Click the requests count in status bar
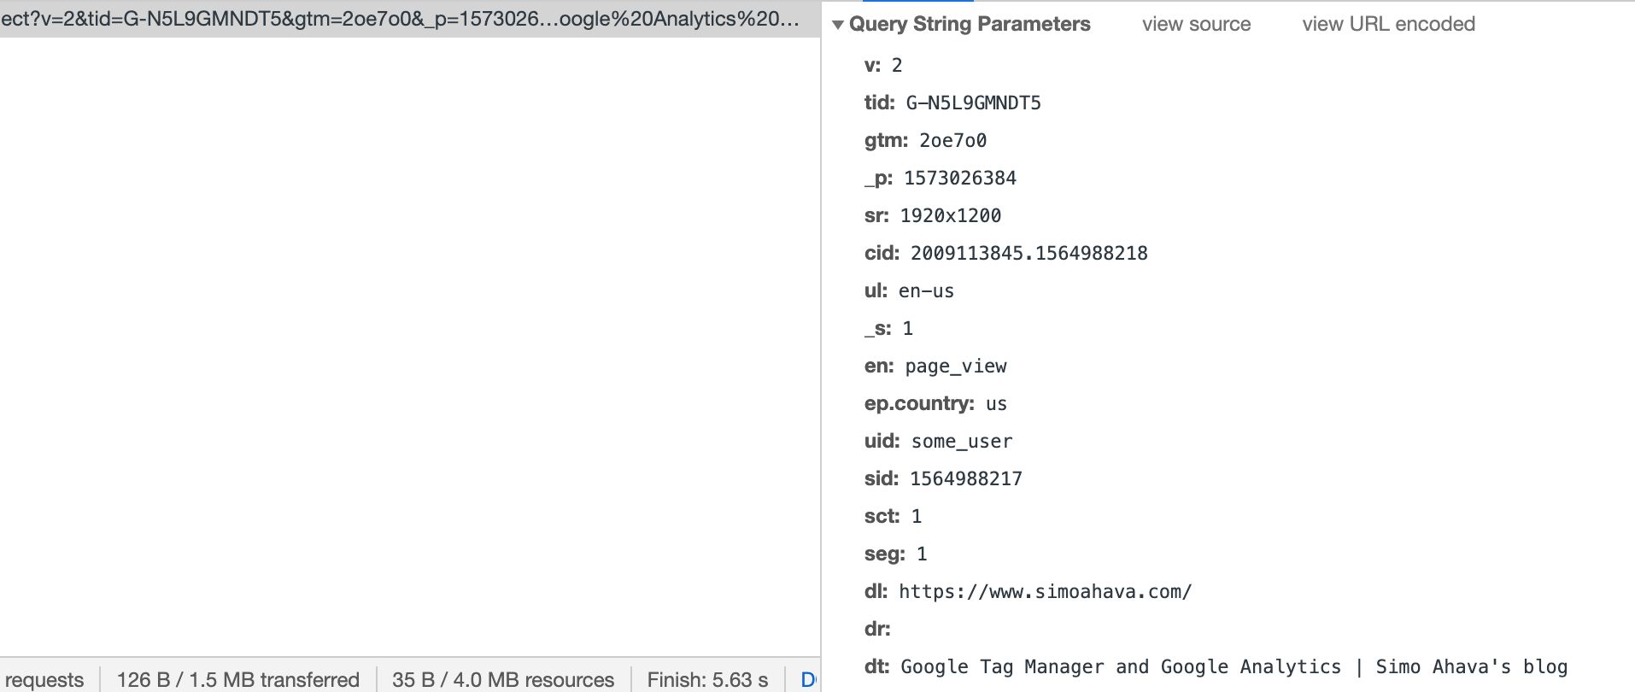This screenshot has width=1635, height=692. point(44,680)
